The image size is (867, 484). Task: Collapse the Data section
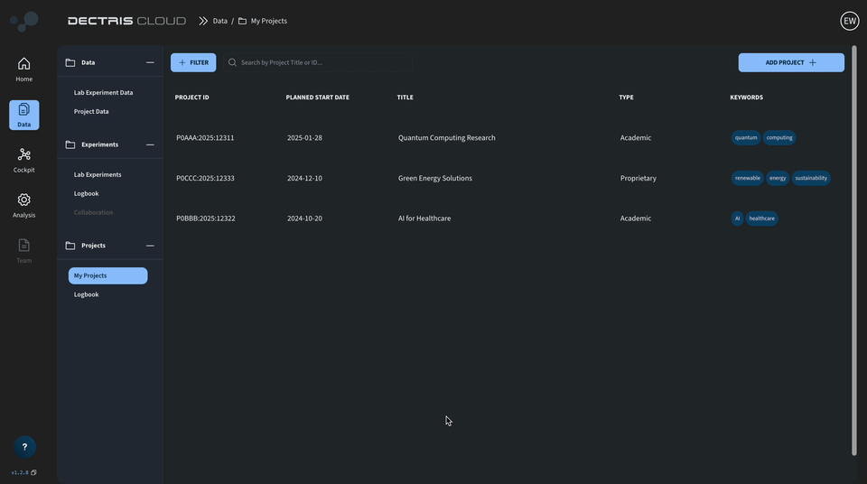point(150,62)
